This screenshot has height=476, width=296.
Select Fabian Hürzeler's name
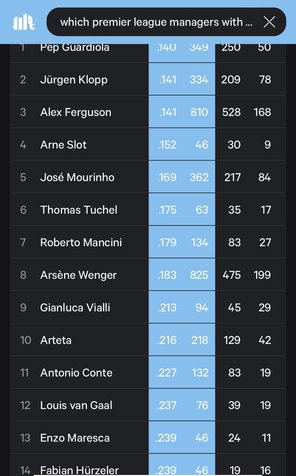pos(79,470)
